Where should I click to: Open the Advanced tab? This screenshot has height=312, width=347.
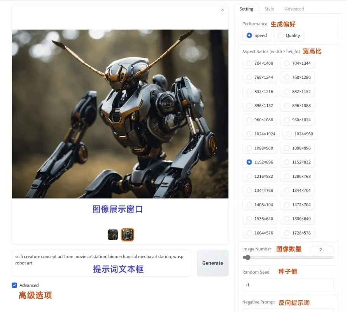[x=294, y=9]
